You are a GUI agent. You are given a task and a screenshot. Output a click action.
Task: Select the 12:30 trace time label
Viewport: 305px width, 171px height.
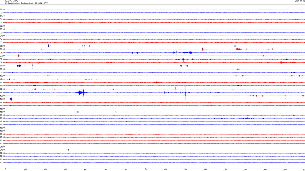coord(2,92)
